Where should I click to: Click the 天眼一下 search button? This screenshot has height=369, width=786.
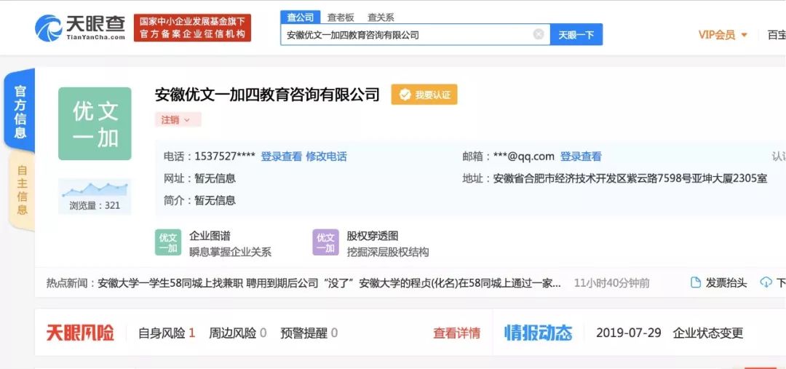pyautogui.click(x=576, y=35)
